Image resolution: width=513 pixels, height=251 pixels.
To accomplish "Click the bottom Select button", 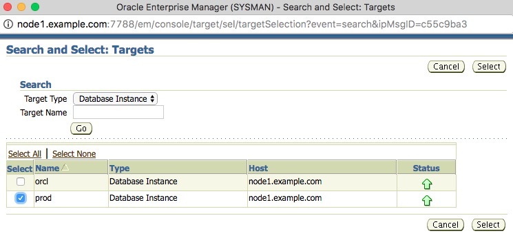I will click(x=488, y=225).
